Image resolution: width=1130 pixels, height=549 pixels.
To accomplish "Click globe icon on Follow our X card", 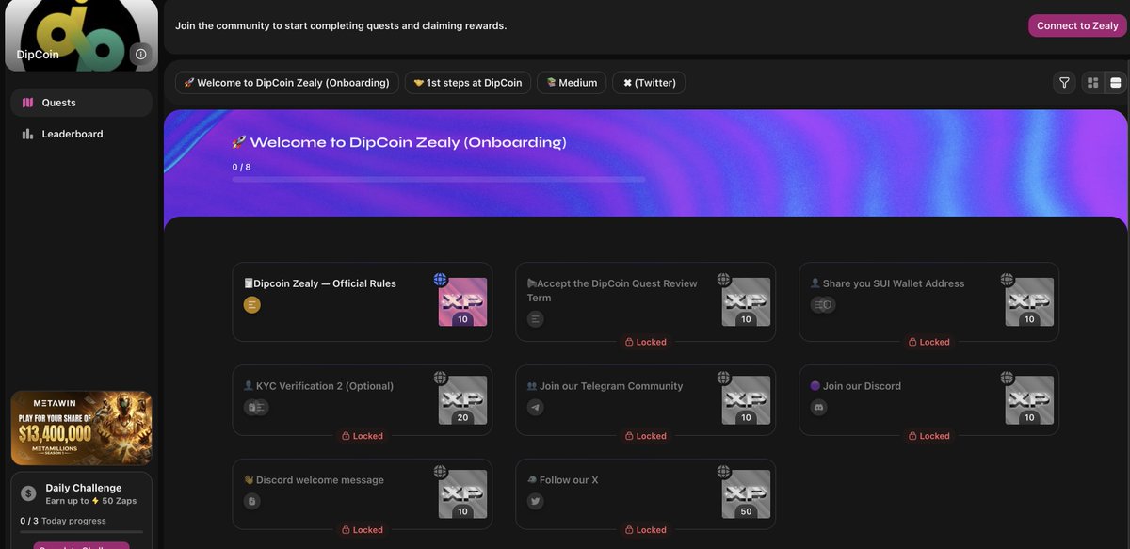I will pos(723,472).
